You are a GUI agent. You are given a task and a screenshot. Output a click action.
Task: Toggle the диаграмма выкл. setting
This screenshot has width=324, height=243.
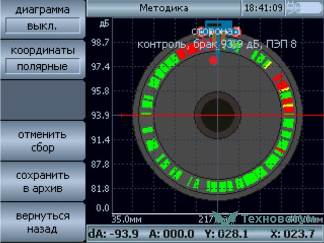(x=43, y=19)
